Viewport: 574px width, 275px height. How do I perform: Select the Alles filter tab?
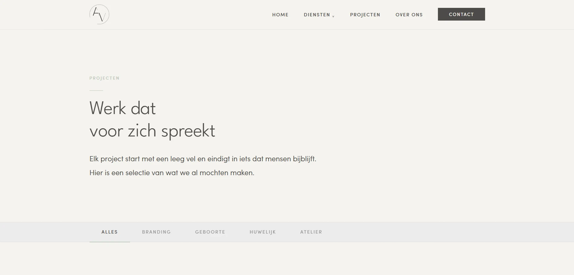point(109,232)
